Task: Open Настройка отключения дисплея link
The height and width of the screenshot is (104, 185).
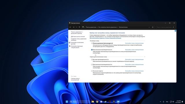Action: tap(77, 43)
